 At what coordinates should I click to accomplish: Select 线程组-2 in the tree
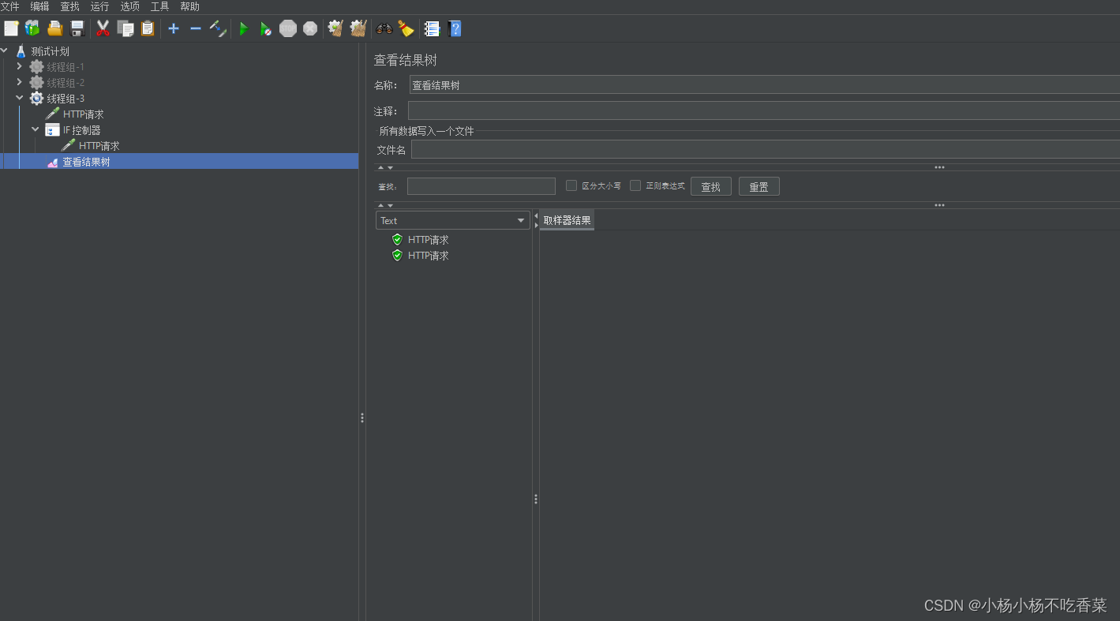click(65, 83)
